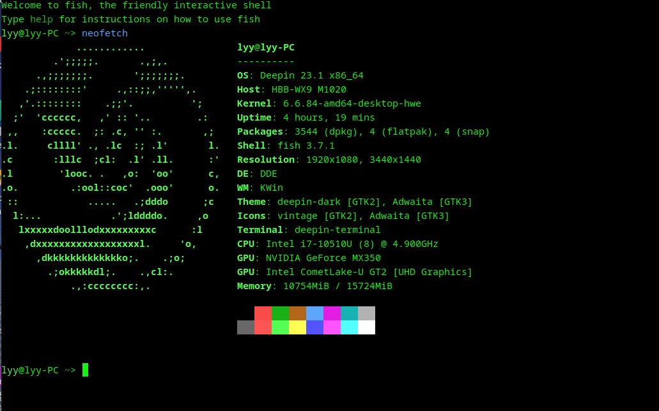Image resolution: width=659 pixels, height=411 pixels.
Task: Click the NVIDIA GeForce MX350 GPU line
Action: (309, 258)
